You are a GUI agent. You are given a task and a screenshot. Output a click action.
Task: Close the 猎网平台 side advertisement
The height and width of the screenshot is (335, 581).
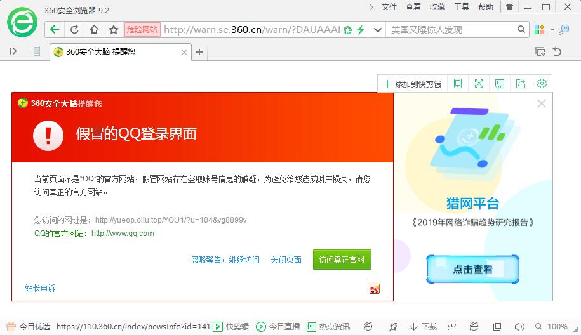point(542,103)
